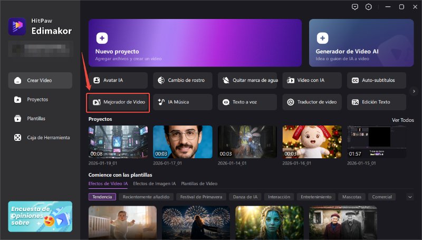The width and height of the screenshot is (422, 240).
Task: Launch the Auto-subtítulos tool
Action: pos(377,80)
